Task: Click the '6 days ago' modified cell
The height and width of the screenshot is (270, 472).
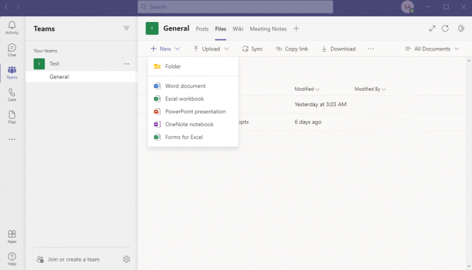Action: pos(308,122)
